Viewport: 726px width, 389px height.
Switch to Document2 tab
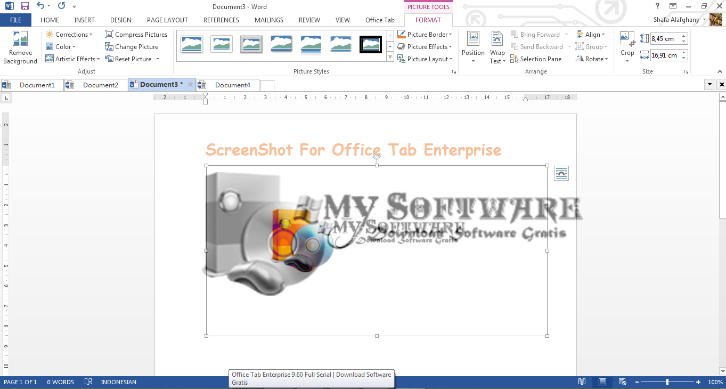pos(96,85)
